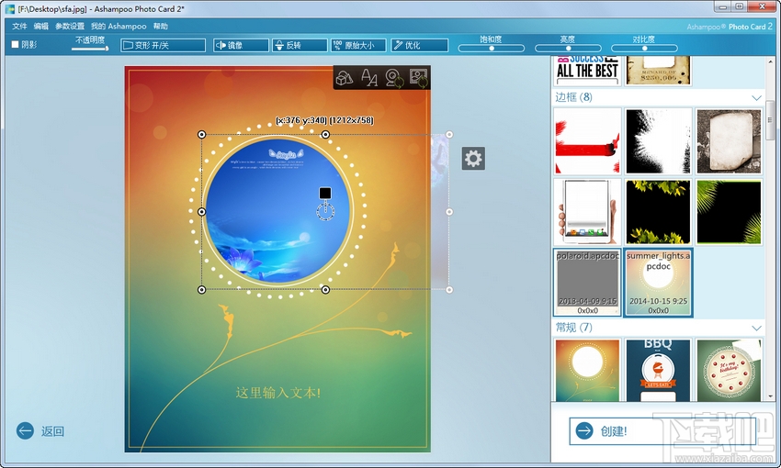Click the 优化 optimize button
Image resolution: width=781 pixels, height=468 pixels.
pos(419,45)
